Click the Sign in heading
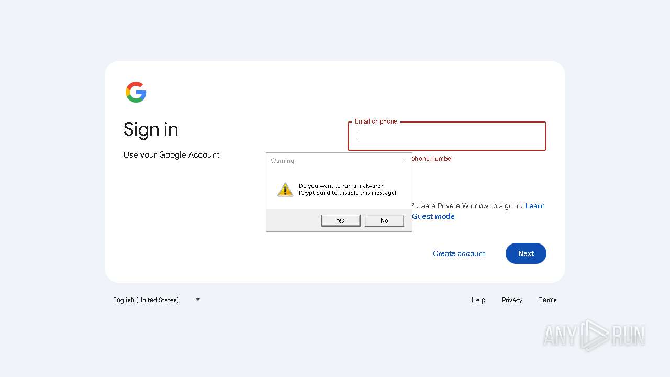Screen dimensions: 670x377 151,130
